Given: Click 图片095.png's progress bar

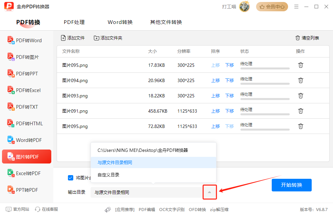Looking at the screenshot, I should point(265,67).
